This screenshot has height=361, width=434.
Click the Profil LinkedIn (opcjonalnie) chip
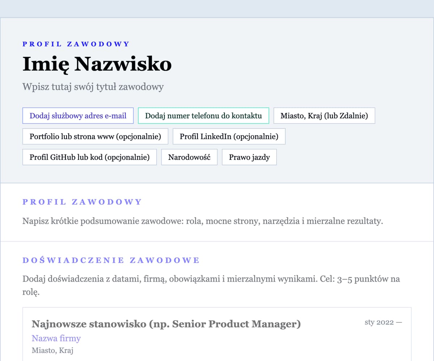coord(229,137)
